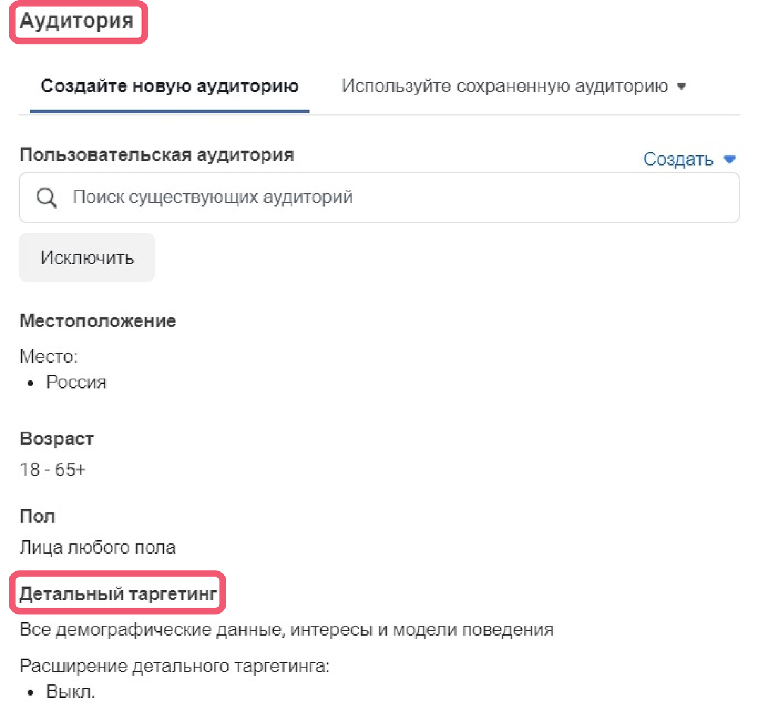Click the Пол section header
Viewport: 758px width, 721px height.
37,516
